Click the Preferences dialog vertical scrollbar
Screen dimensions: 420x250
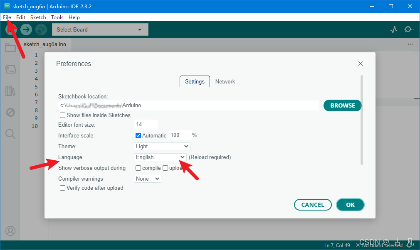[362, 120]
